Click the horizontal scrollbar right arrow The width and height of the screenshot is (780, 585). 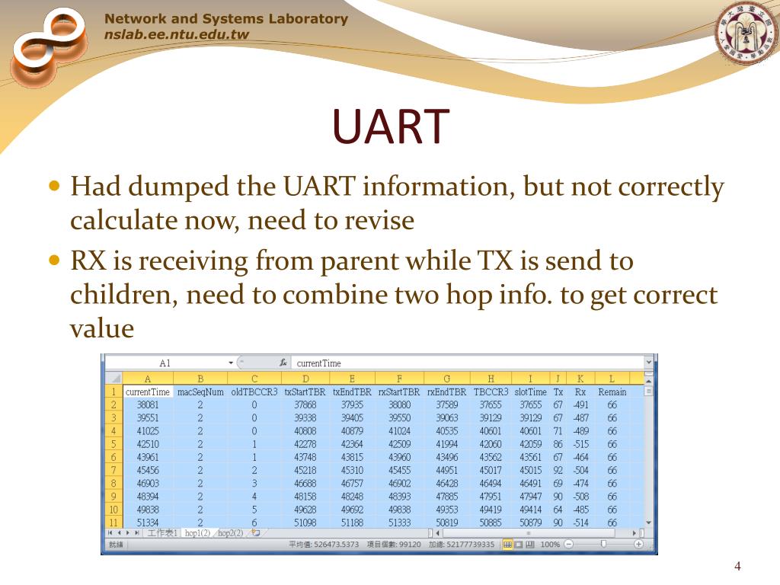coord(635,532)
